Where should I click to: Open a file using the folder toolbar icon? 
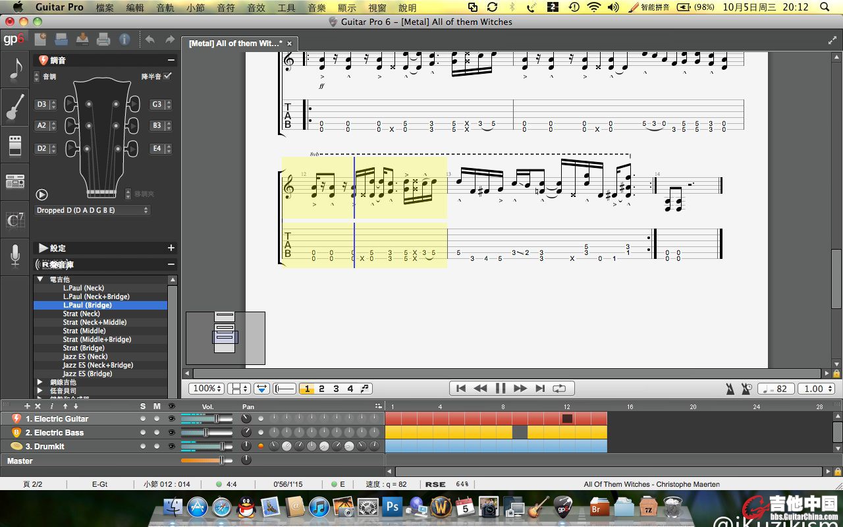coord(61,40)
